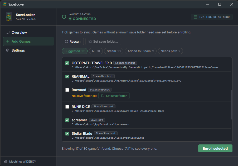The width and height of the screenshot is (238, 166).
Task: Click the SteamShortcut tag on RUNE DICE
Action: point(103,107)
